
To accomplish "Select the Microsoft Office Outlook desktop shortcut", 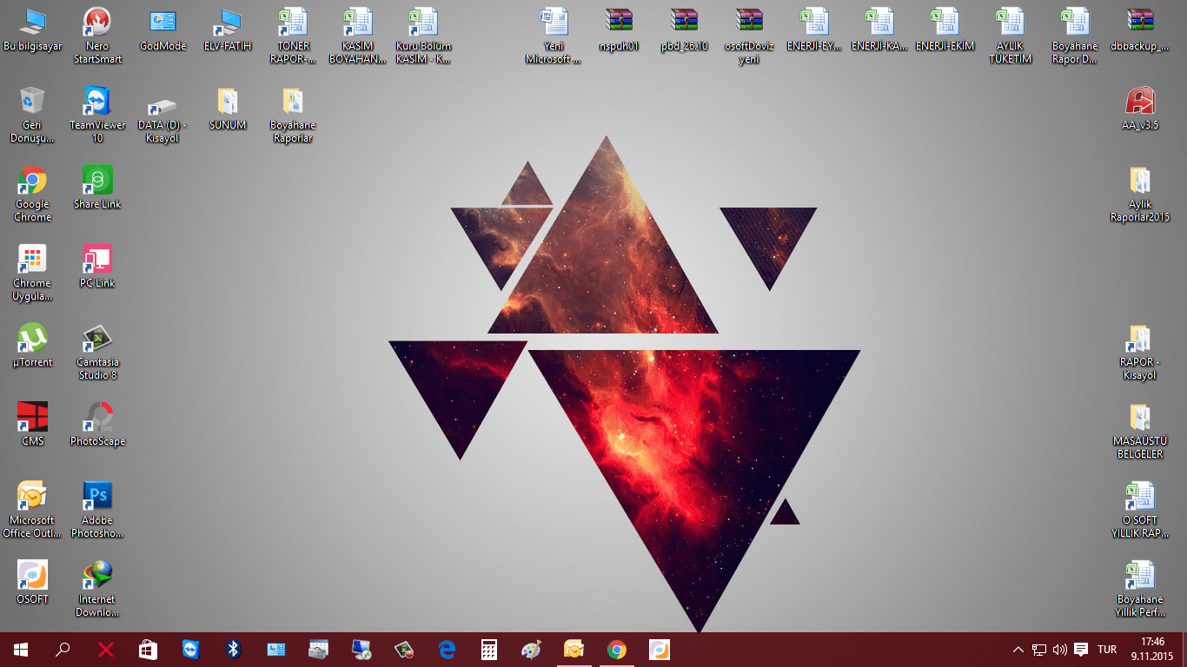I will tap(32, 511).
